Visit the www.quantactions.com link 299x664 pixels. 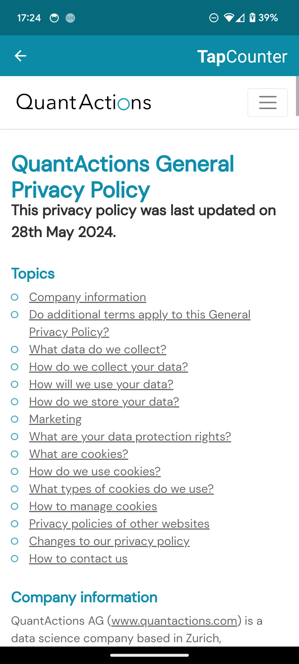pyautogui.click(x=174, y=621)
